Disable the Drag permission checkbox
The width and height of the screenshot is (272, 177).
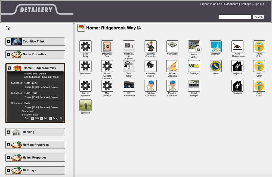pyautogui.click(x=51, y=118)
